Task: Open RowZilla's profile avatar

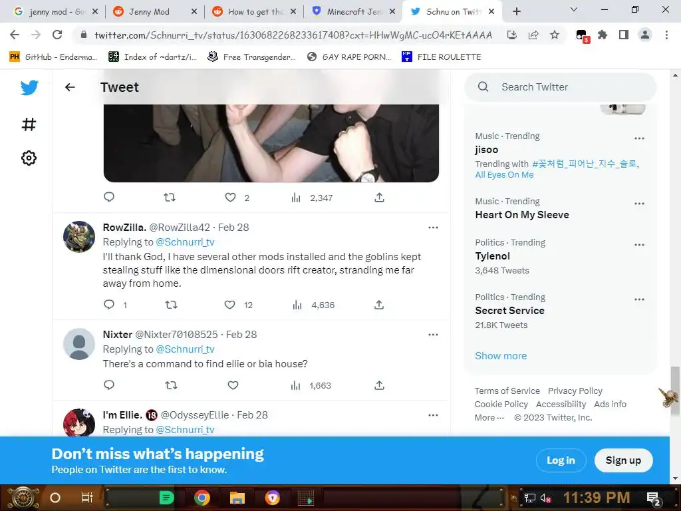Action: tap(79, 237)
